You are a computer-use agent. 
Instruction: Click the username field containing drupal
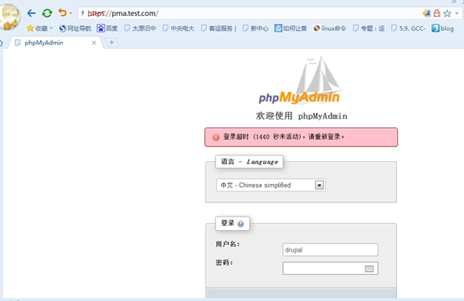330,250
